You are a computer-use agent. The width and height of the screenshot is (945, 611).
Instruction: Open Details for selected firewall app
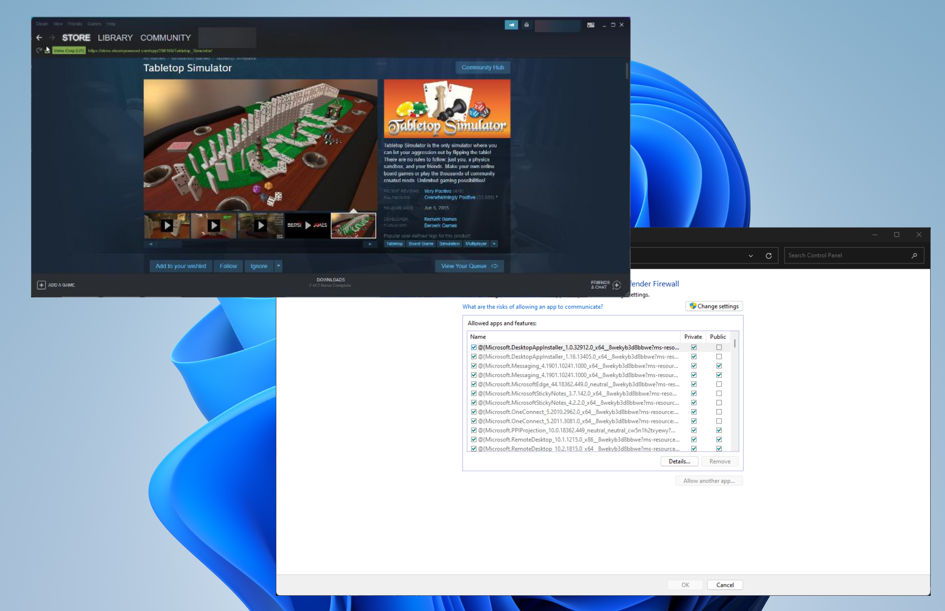679,461
